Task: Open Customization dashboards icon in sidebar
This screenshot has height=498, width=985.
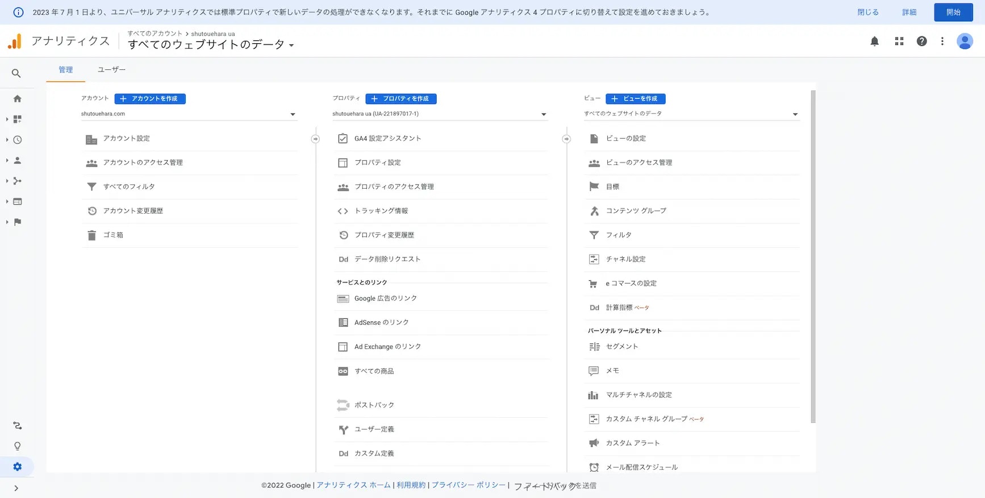Action: tap(18, 119)
